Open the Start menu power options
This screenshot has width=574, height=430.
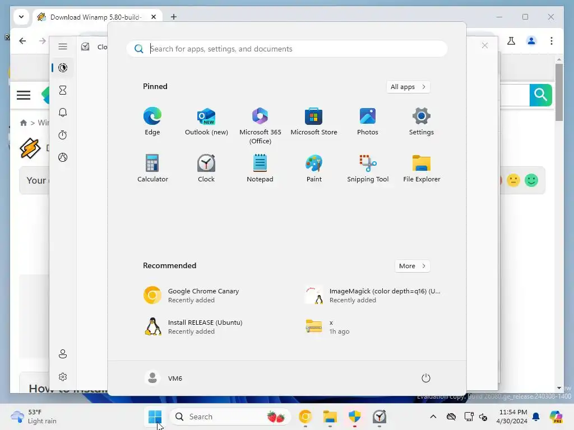tap(426, 378)
